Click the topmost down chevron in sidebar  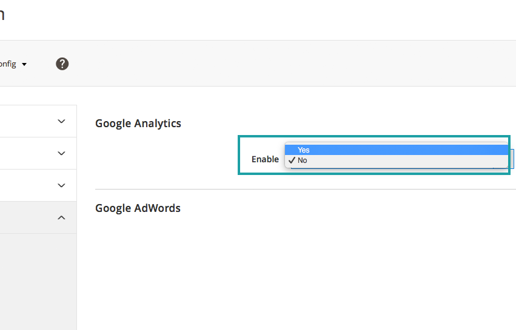[61, 121]
